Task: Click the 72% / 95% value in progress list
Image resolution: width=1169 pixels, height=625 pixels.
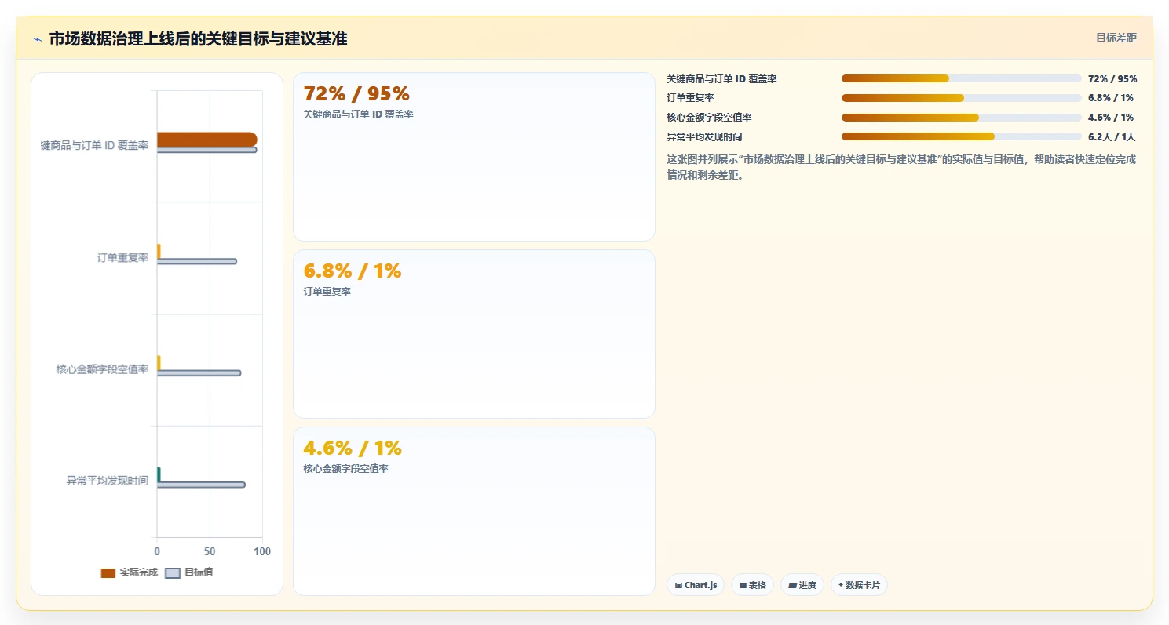Action: (1112, 78)
